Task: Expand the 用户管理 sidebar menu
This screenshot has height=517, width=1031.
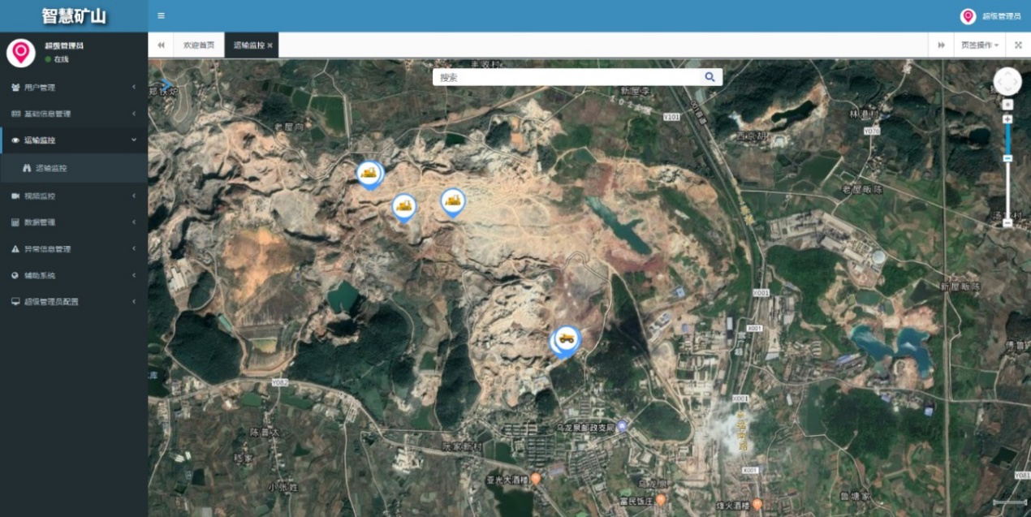Action: coord(73,88)
